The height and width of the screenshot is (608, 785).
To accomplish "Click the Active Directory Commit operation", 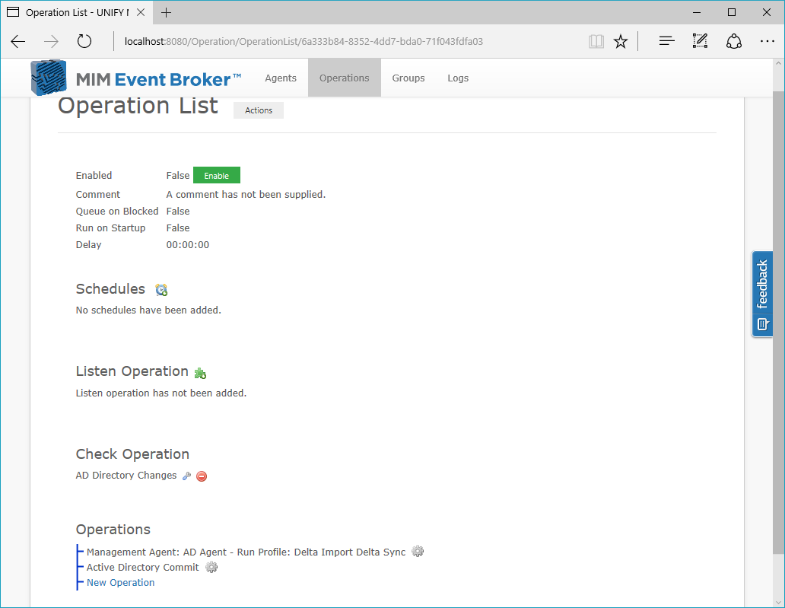I will click(143, 567).
